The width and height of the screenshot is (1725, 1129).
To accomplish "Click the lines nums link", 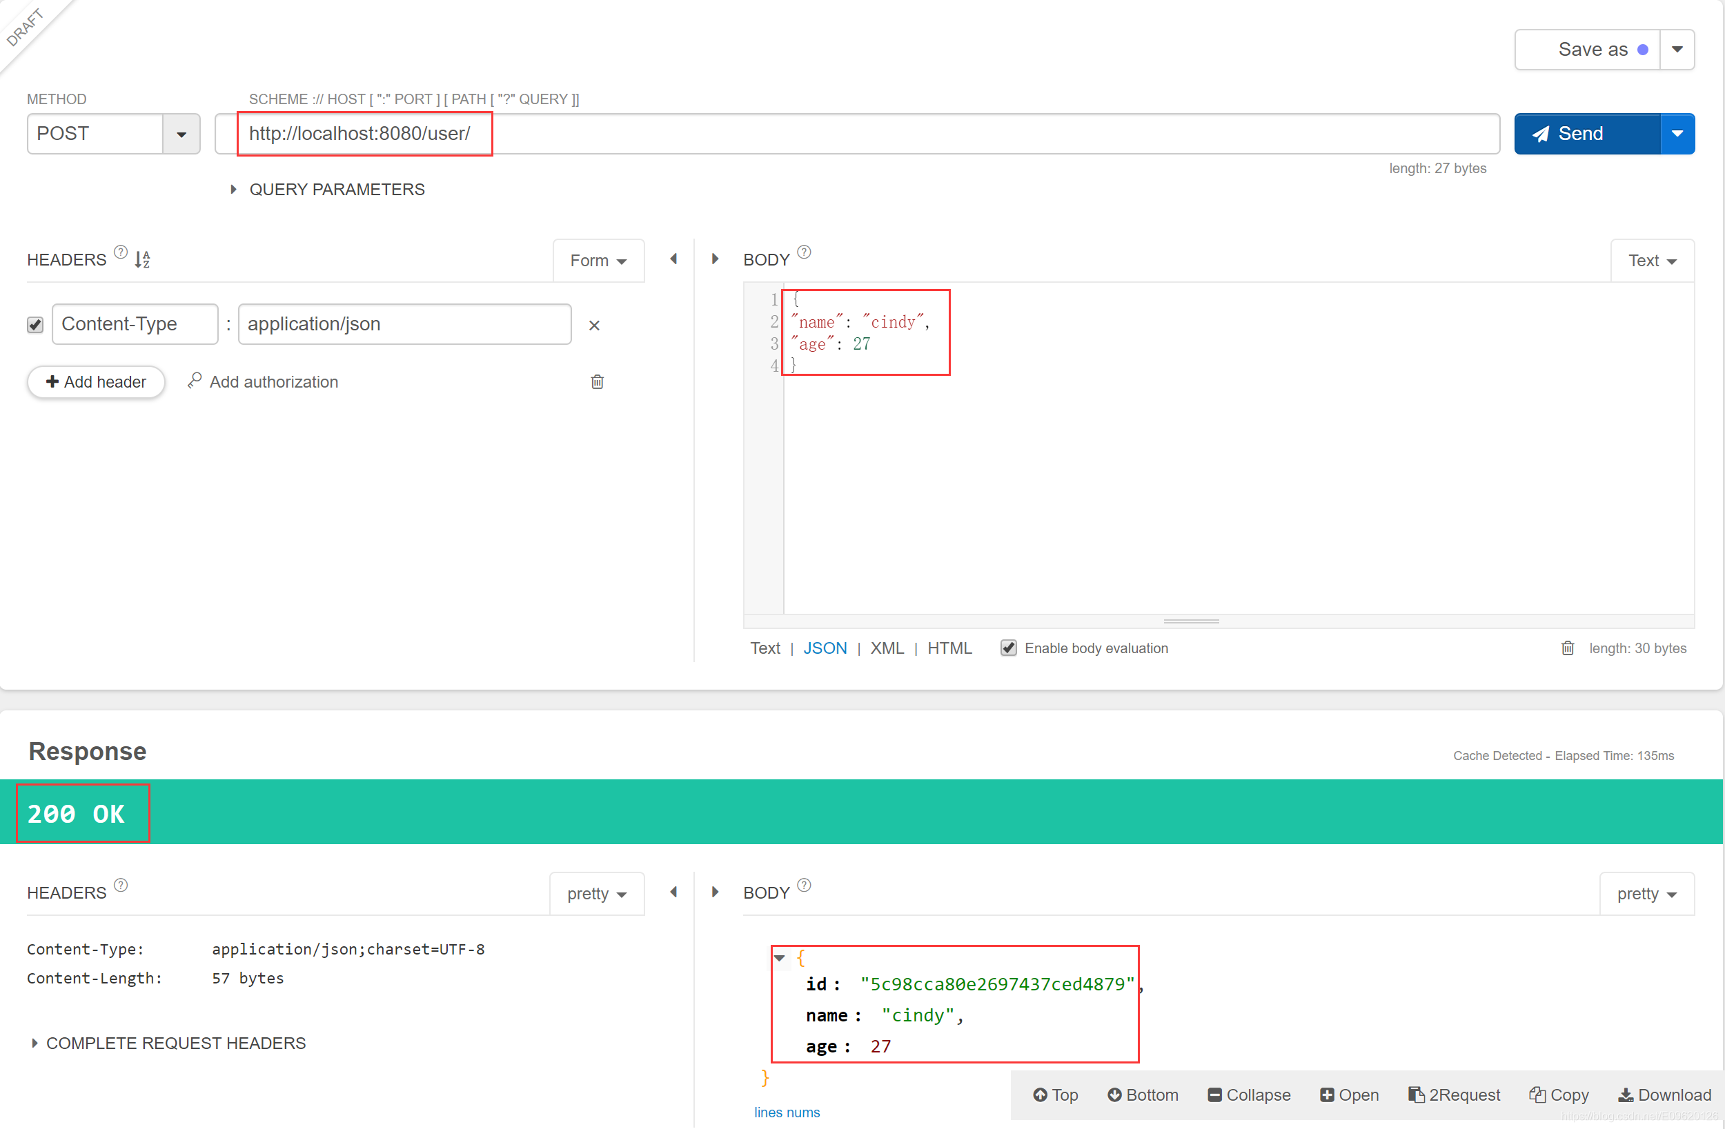I will point(787,1112).
